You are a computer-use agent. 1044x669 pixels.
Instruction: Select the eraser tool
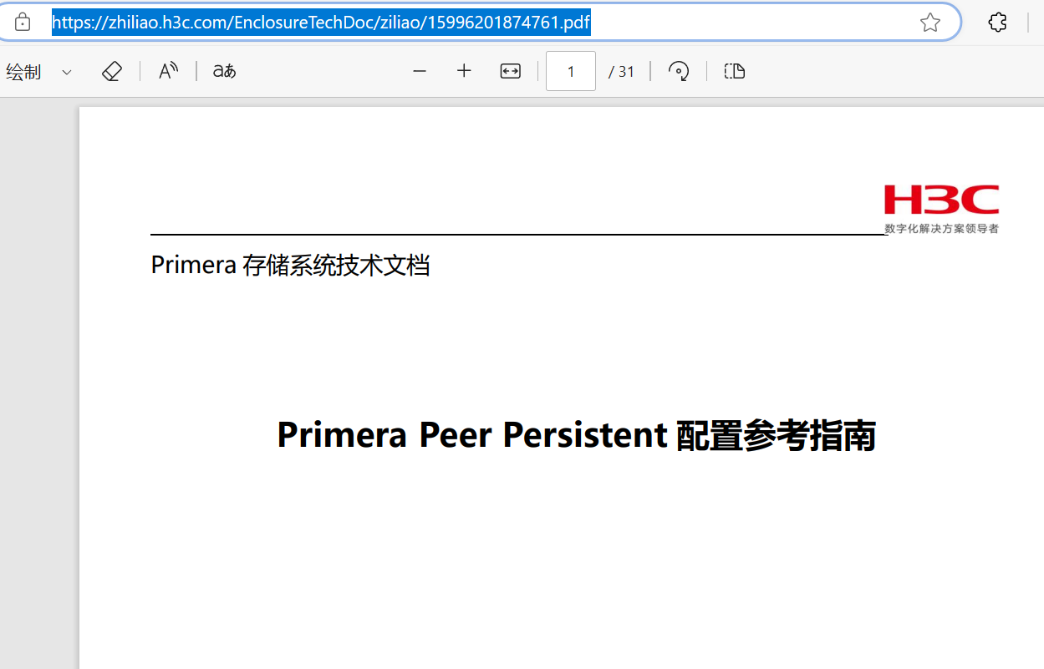(x=112, y=72)
